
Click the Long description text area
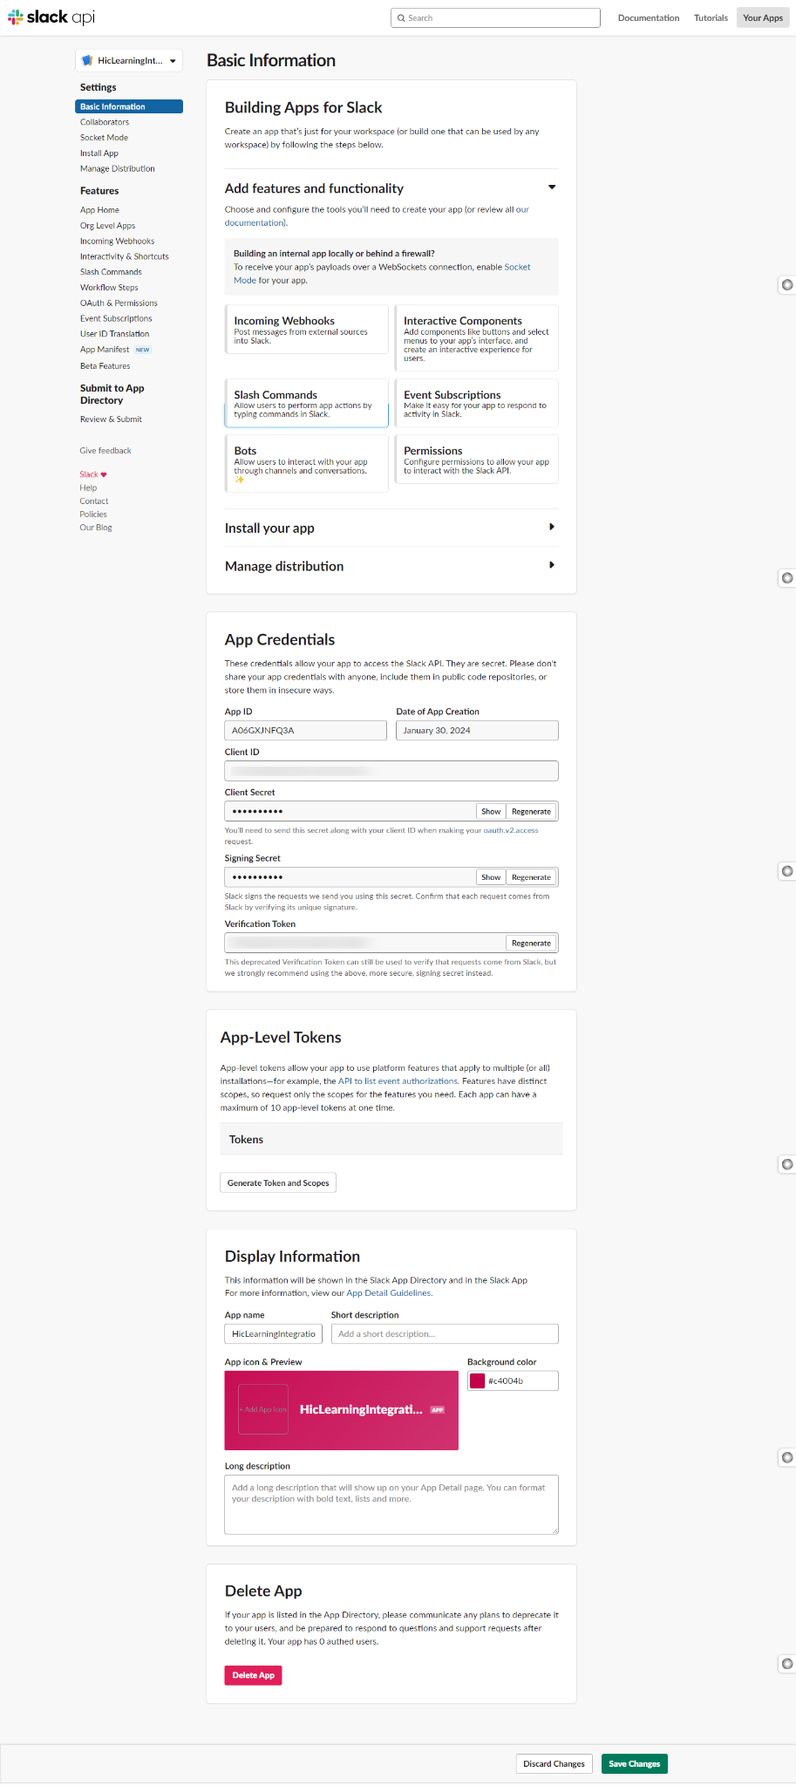[391, 1505]
